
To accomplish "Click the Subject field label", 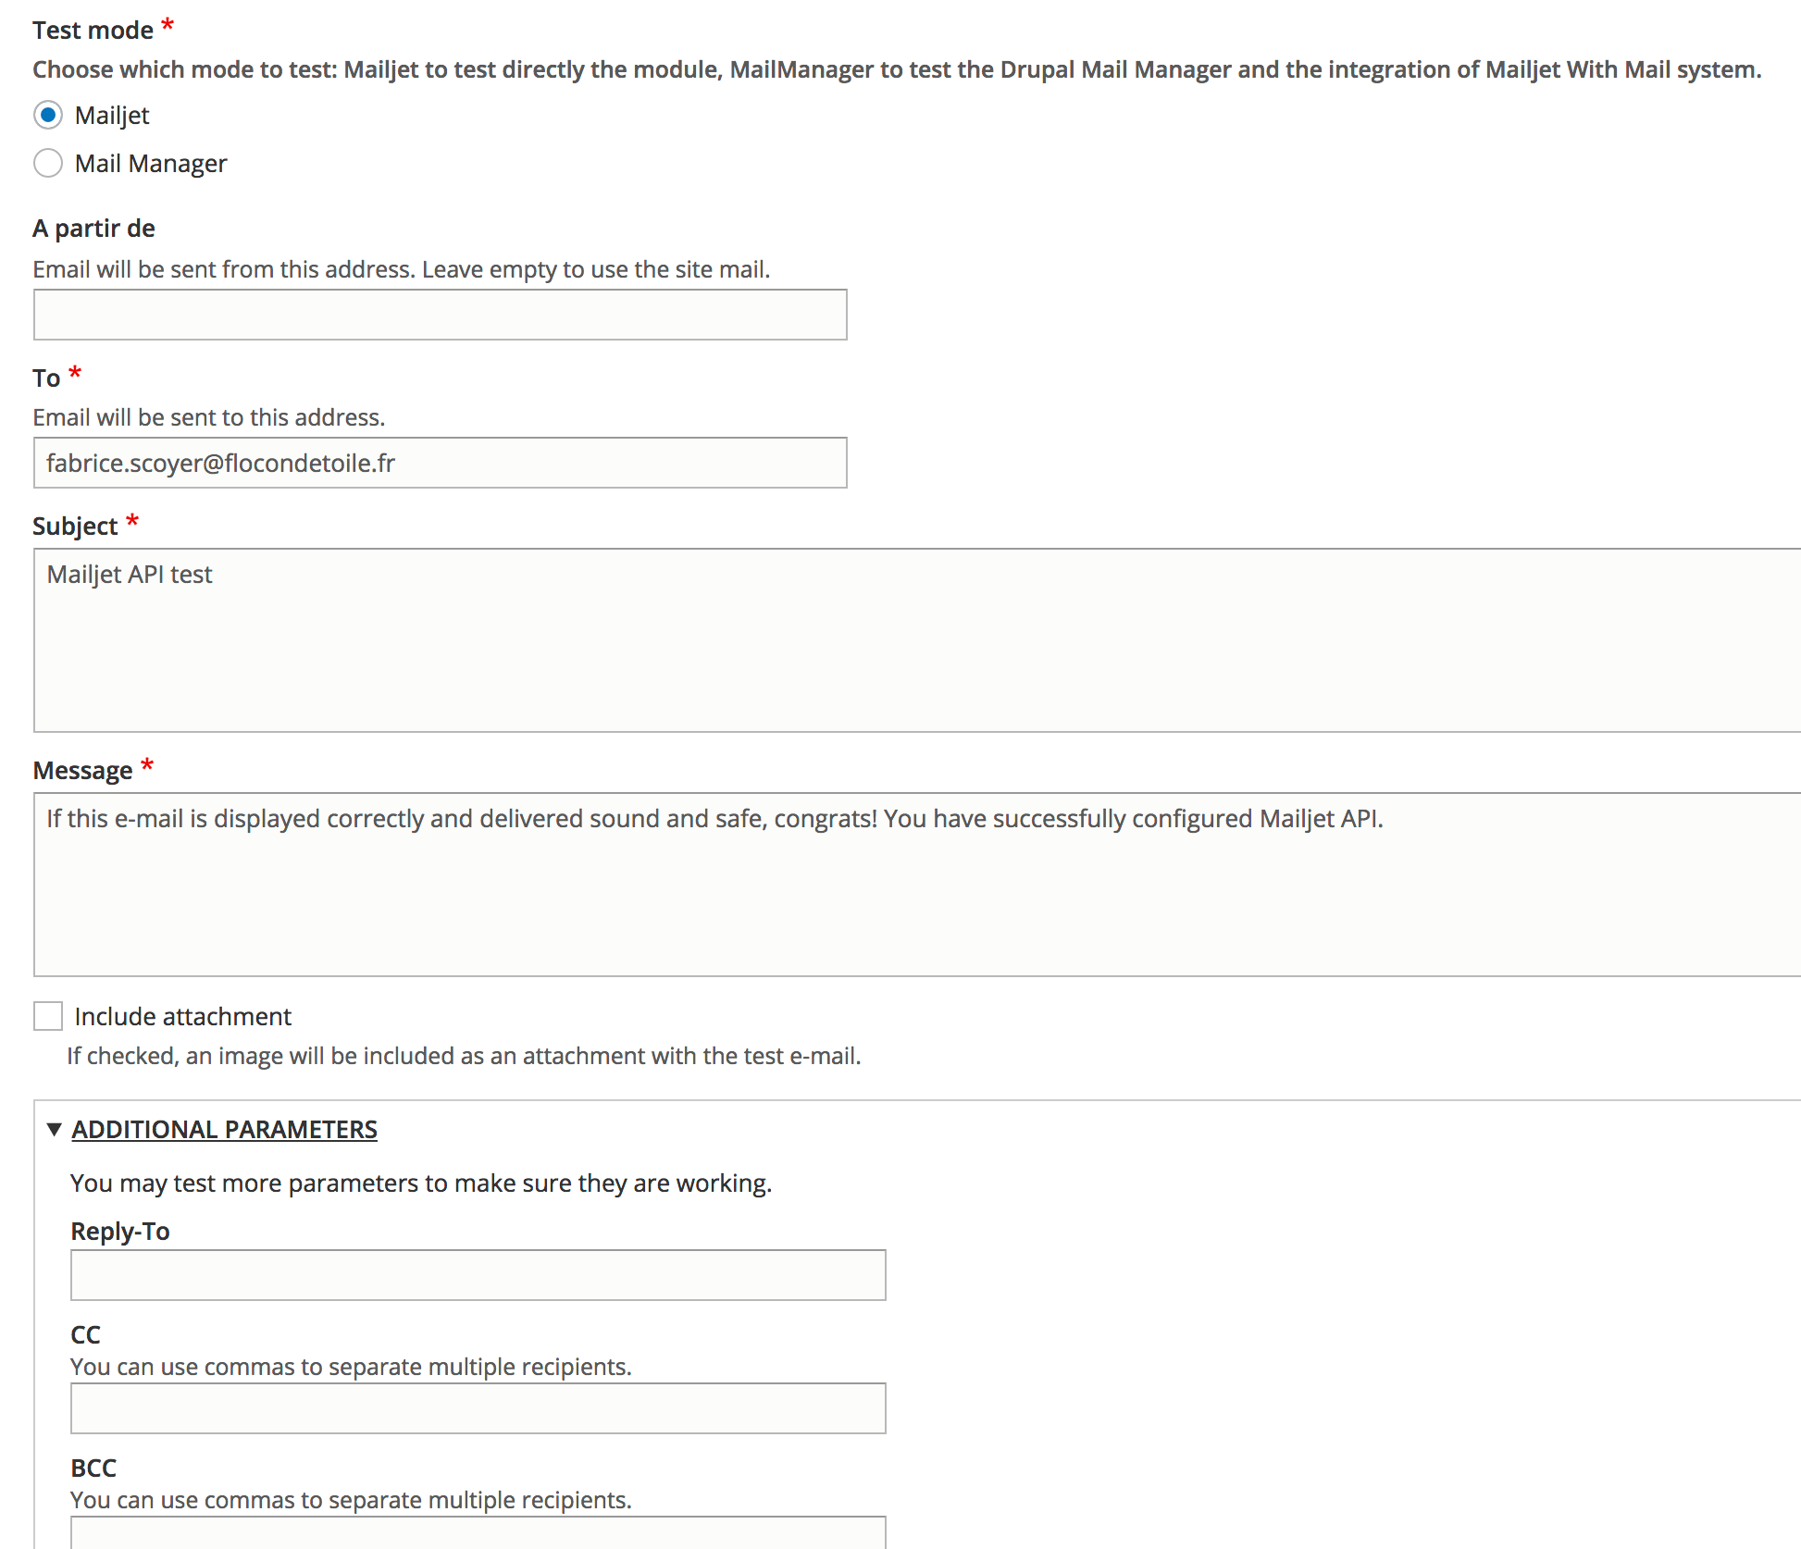I will click(75, 527).
